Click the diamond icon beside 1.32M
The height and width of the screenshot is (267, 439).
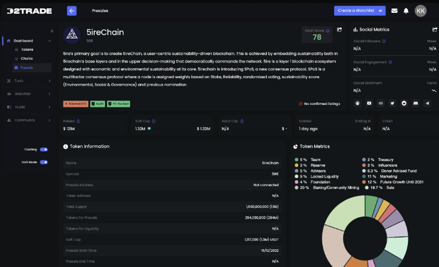click(149, 128)
